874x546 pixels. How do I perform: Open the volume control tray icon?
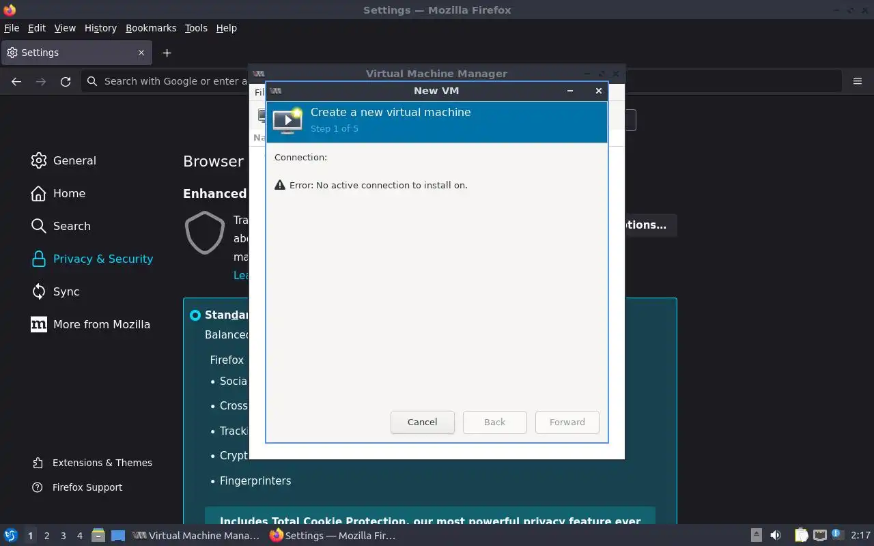click(x=776, y=536)
